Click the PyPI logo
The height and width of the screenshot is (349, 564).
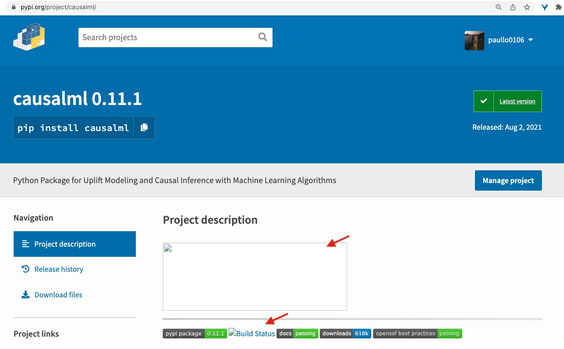pyautogui.click(x=29, y=37)
